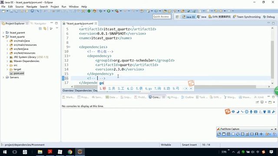Open the JUnit view tab
Viewport: 278px width, 156px height.
tap(259, 97)
